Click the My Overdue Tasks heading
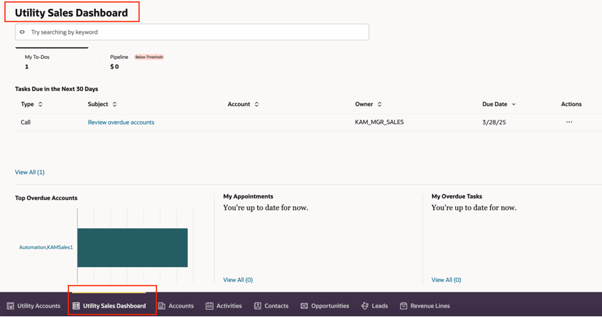 pyautogui.click(x=457, y=196)
